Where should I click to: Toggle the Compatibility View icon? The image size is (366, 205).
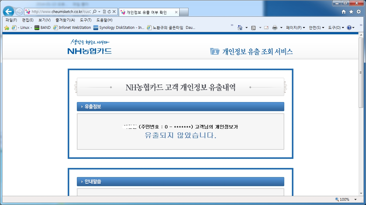pos(104,12)
